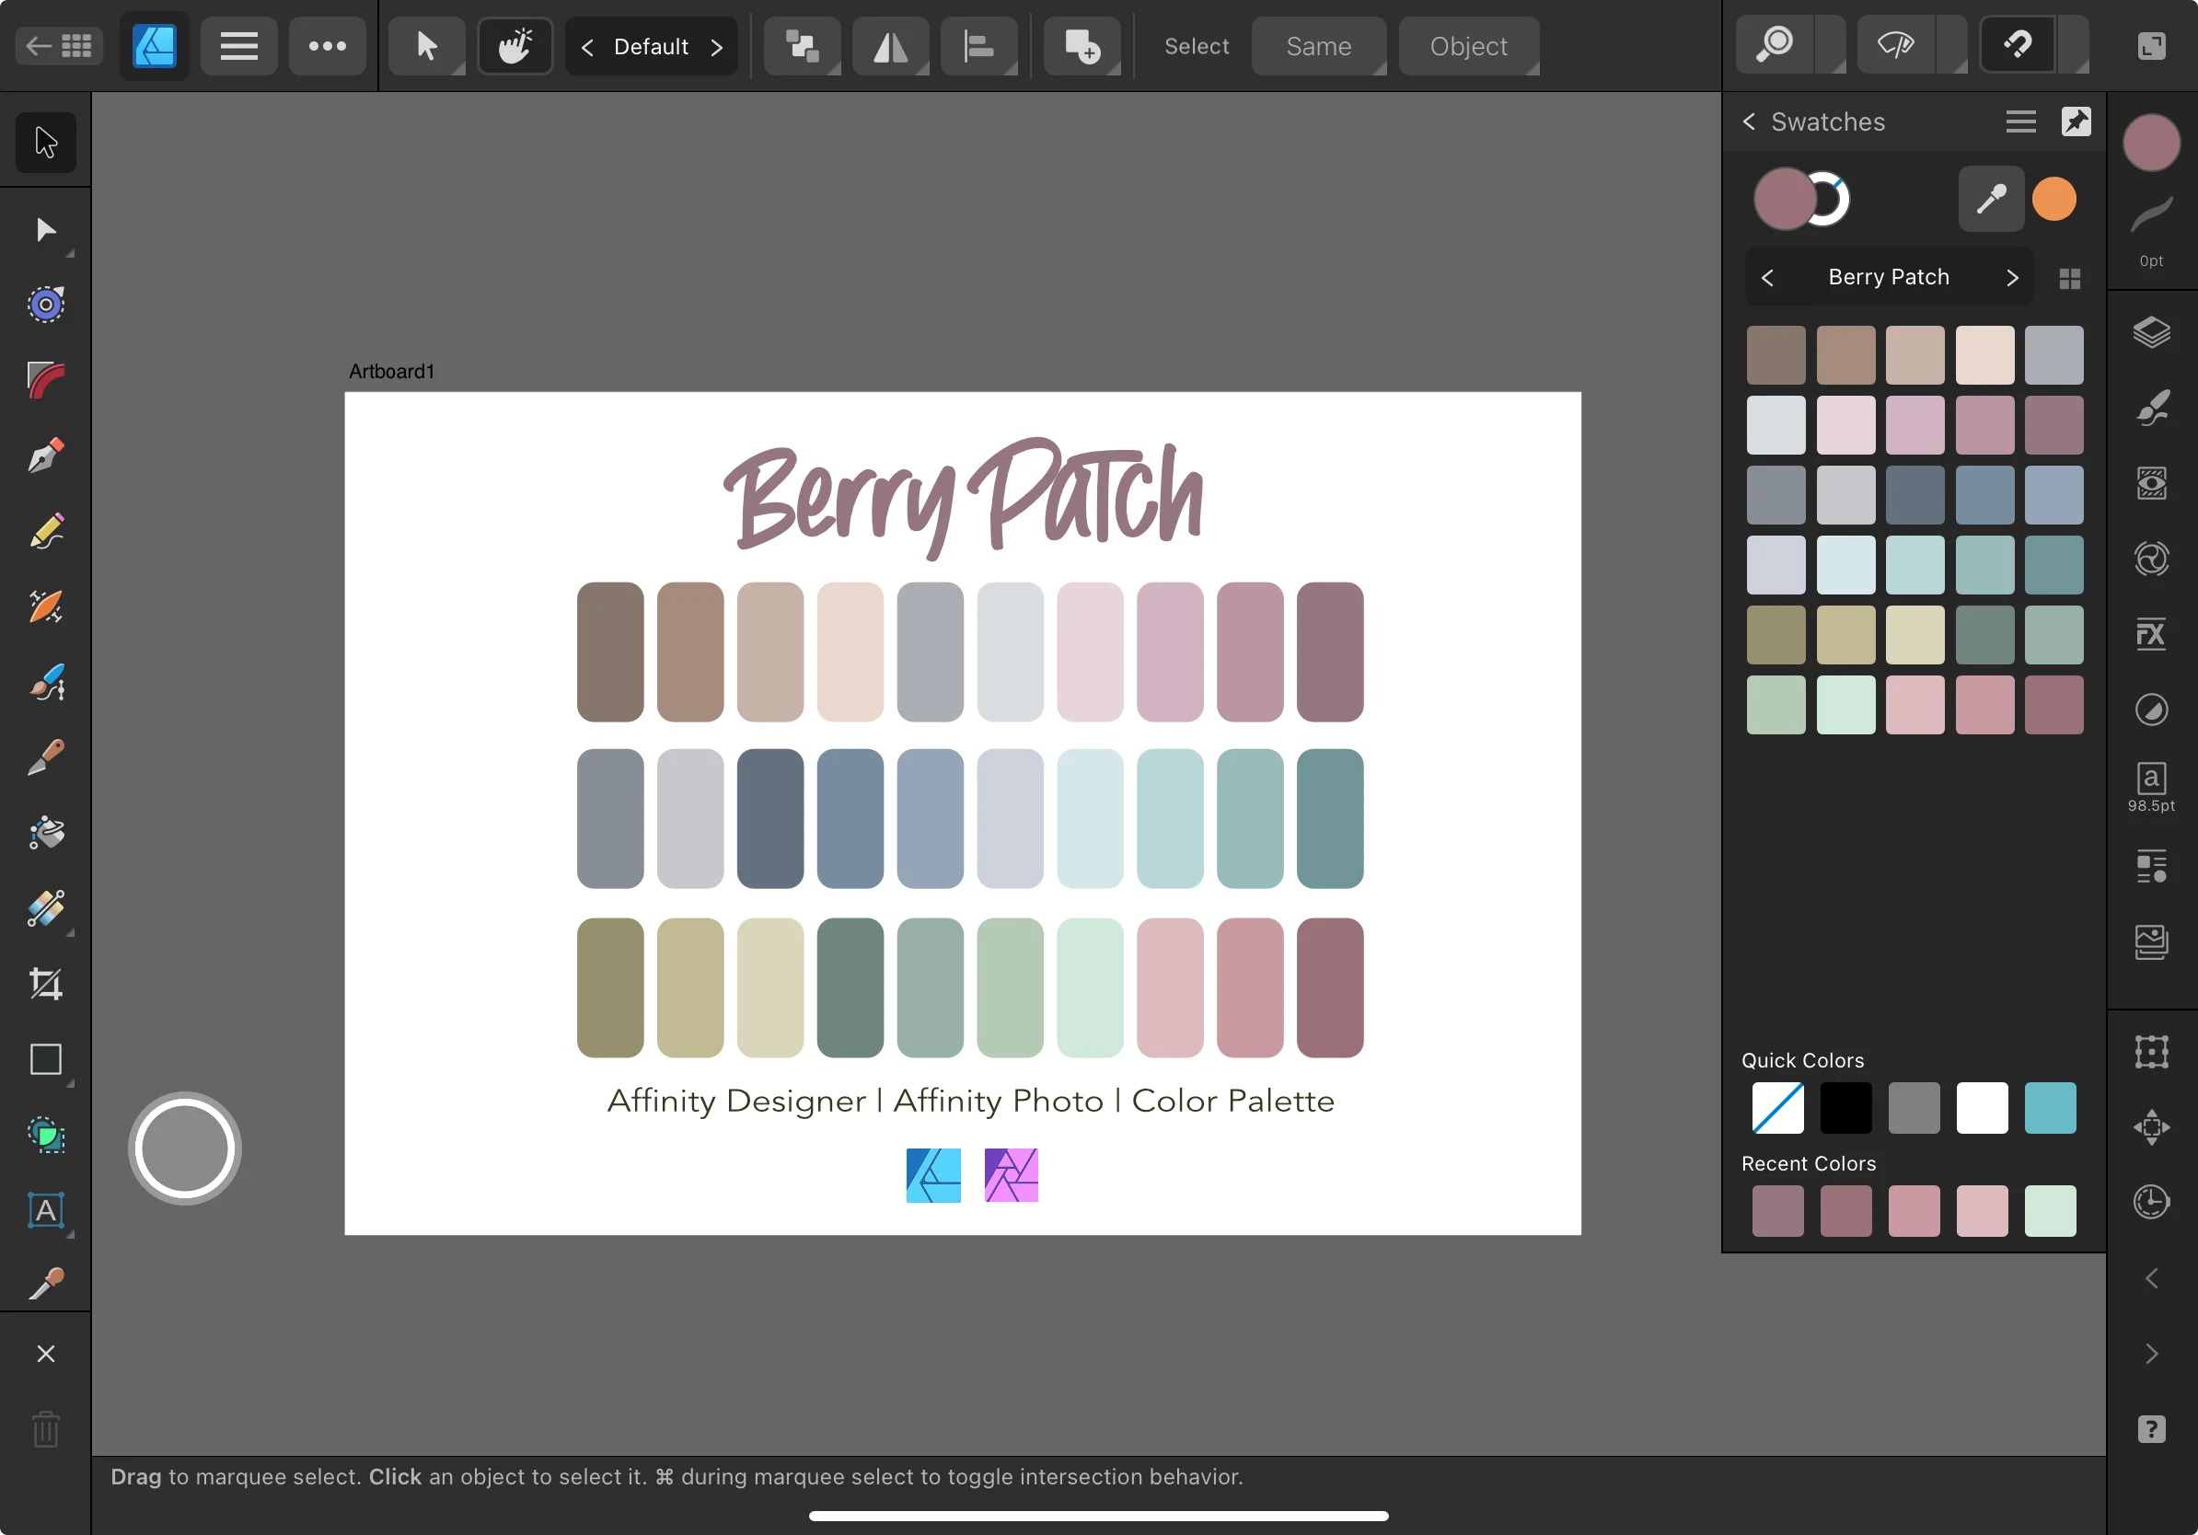2198x1535 pixels.
Task: Click the deselect X icon
Action: (x=45, y=1353)
